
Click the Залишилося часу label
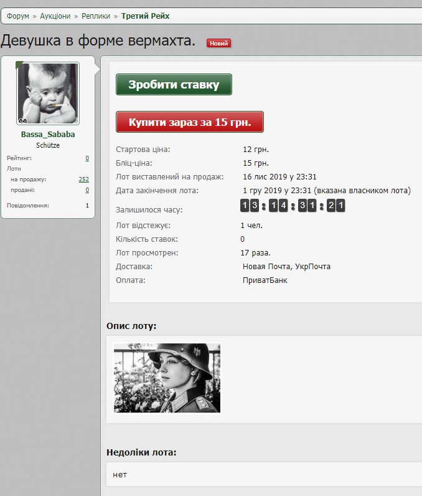(149, 210)
